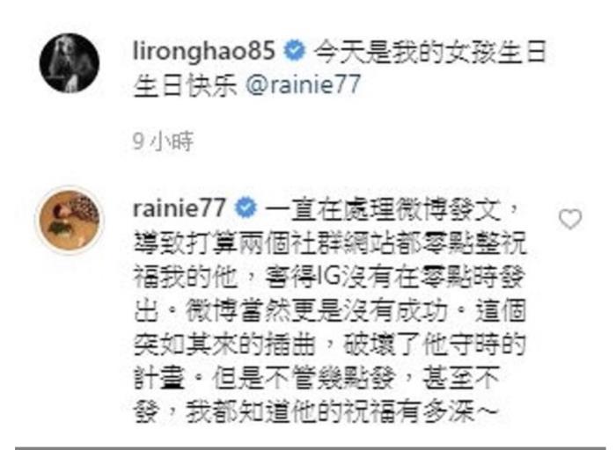Visit the lironghao85 username link

(204, 51)
